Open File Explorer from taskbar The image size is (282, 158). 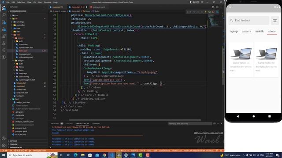(83, 155)
